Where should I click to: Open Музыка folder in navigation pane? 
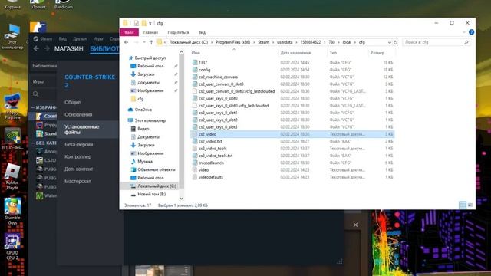[x=145, y=162]
